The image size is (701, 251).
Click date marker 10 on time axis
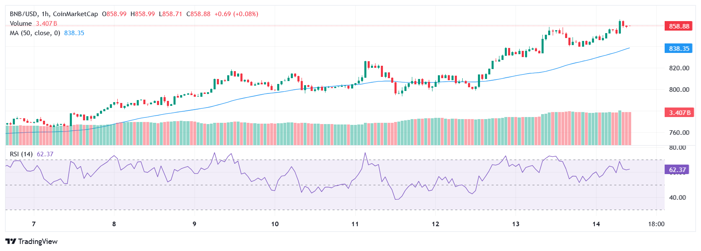275,224
